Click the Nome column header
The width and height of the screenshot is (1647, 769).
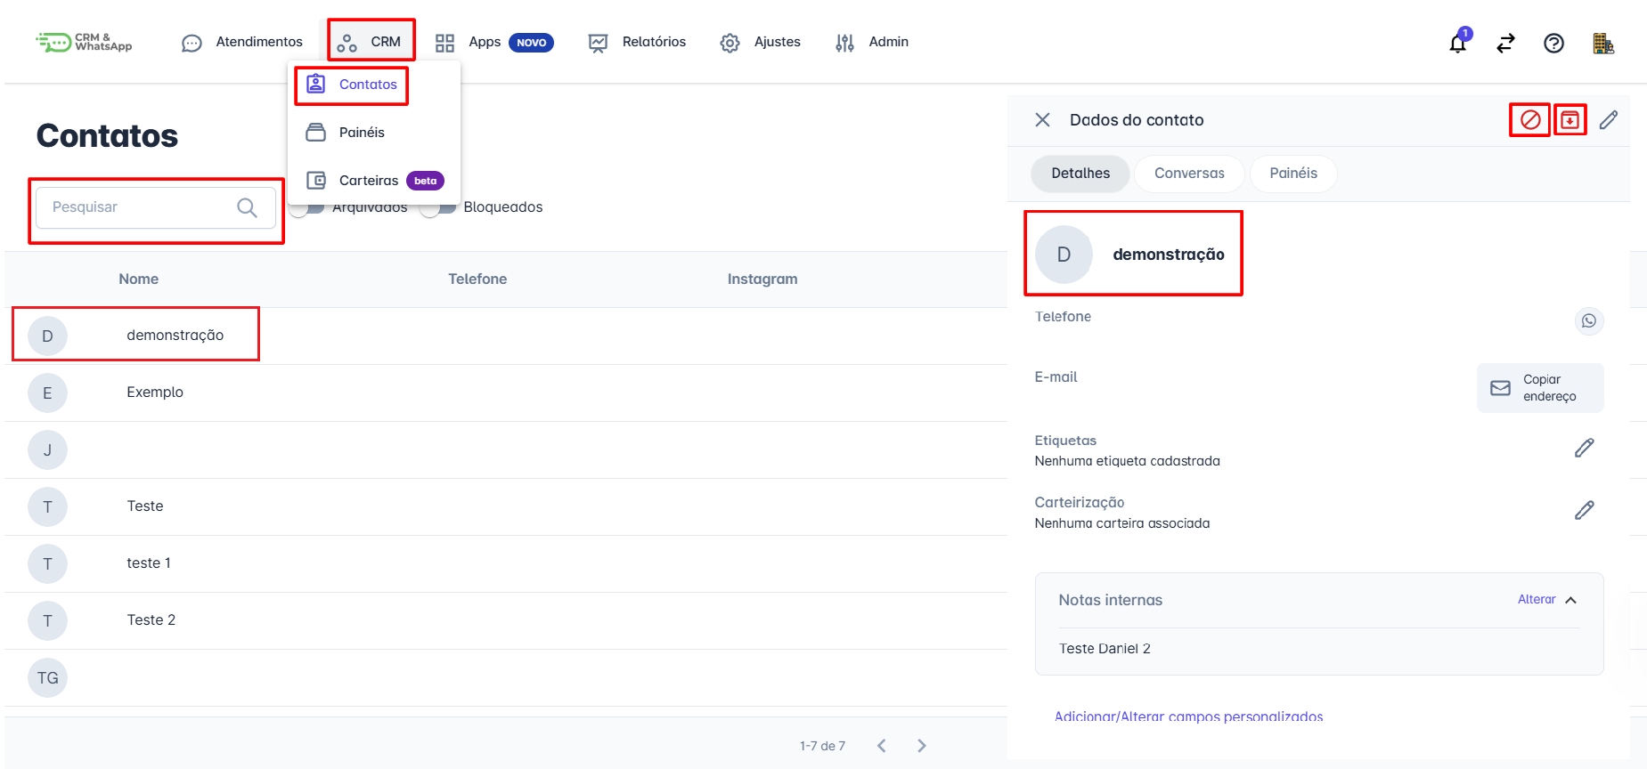138,279
